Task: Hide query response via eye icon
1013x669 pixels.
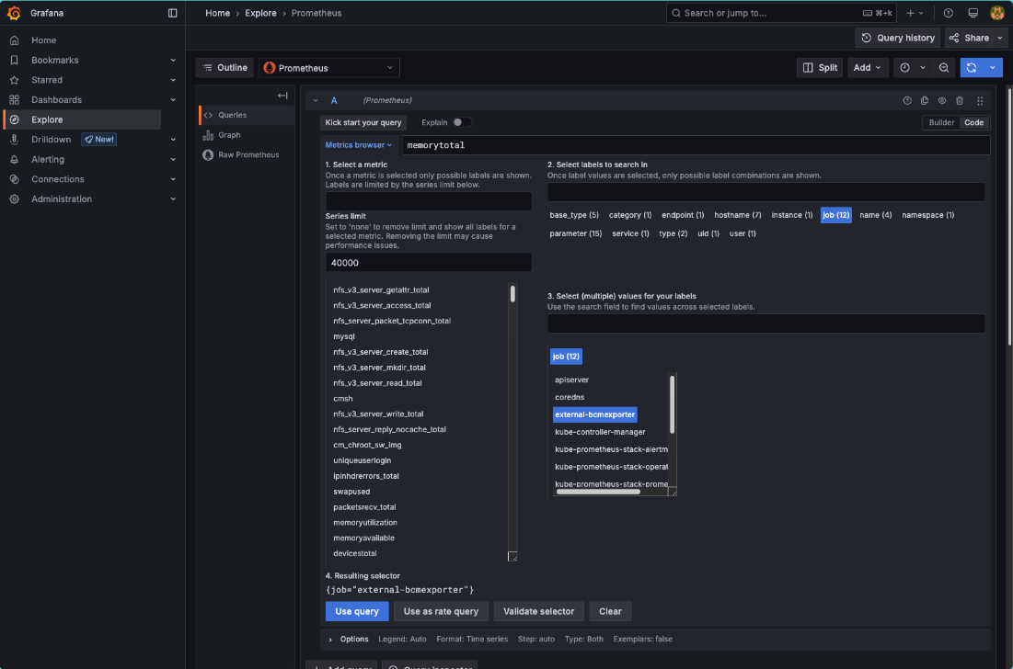Action: 941,100
